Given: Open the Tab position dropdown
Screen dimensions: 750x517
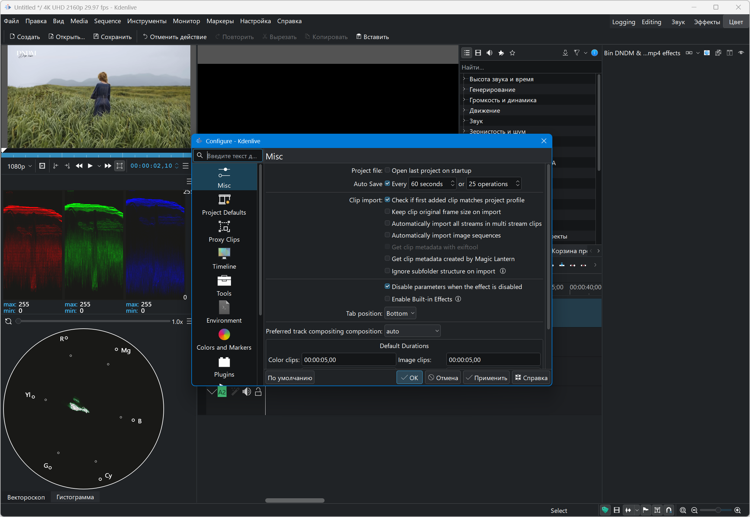Looking at the screenshot, I should point(400,313).
